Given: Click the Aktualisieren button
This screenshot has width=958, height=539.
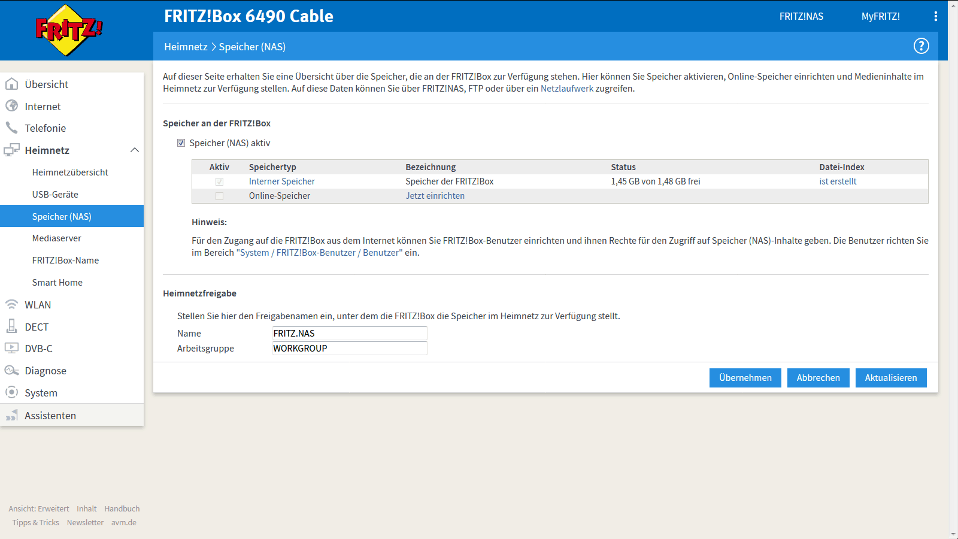Looking at the screenshot, I should (x=891, y=378).
